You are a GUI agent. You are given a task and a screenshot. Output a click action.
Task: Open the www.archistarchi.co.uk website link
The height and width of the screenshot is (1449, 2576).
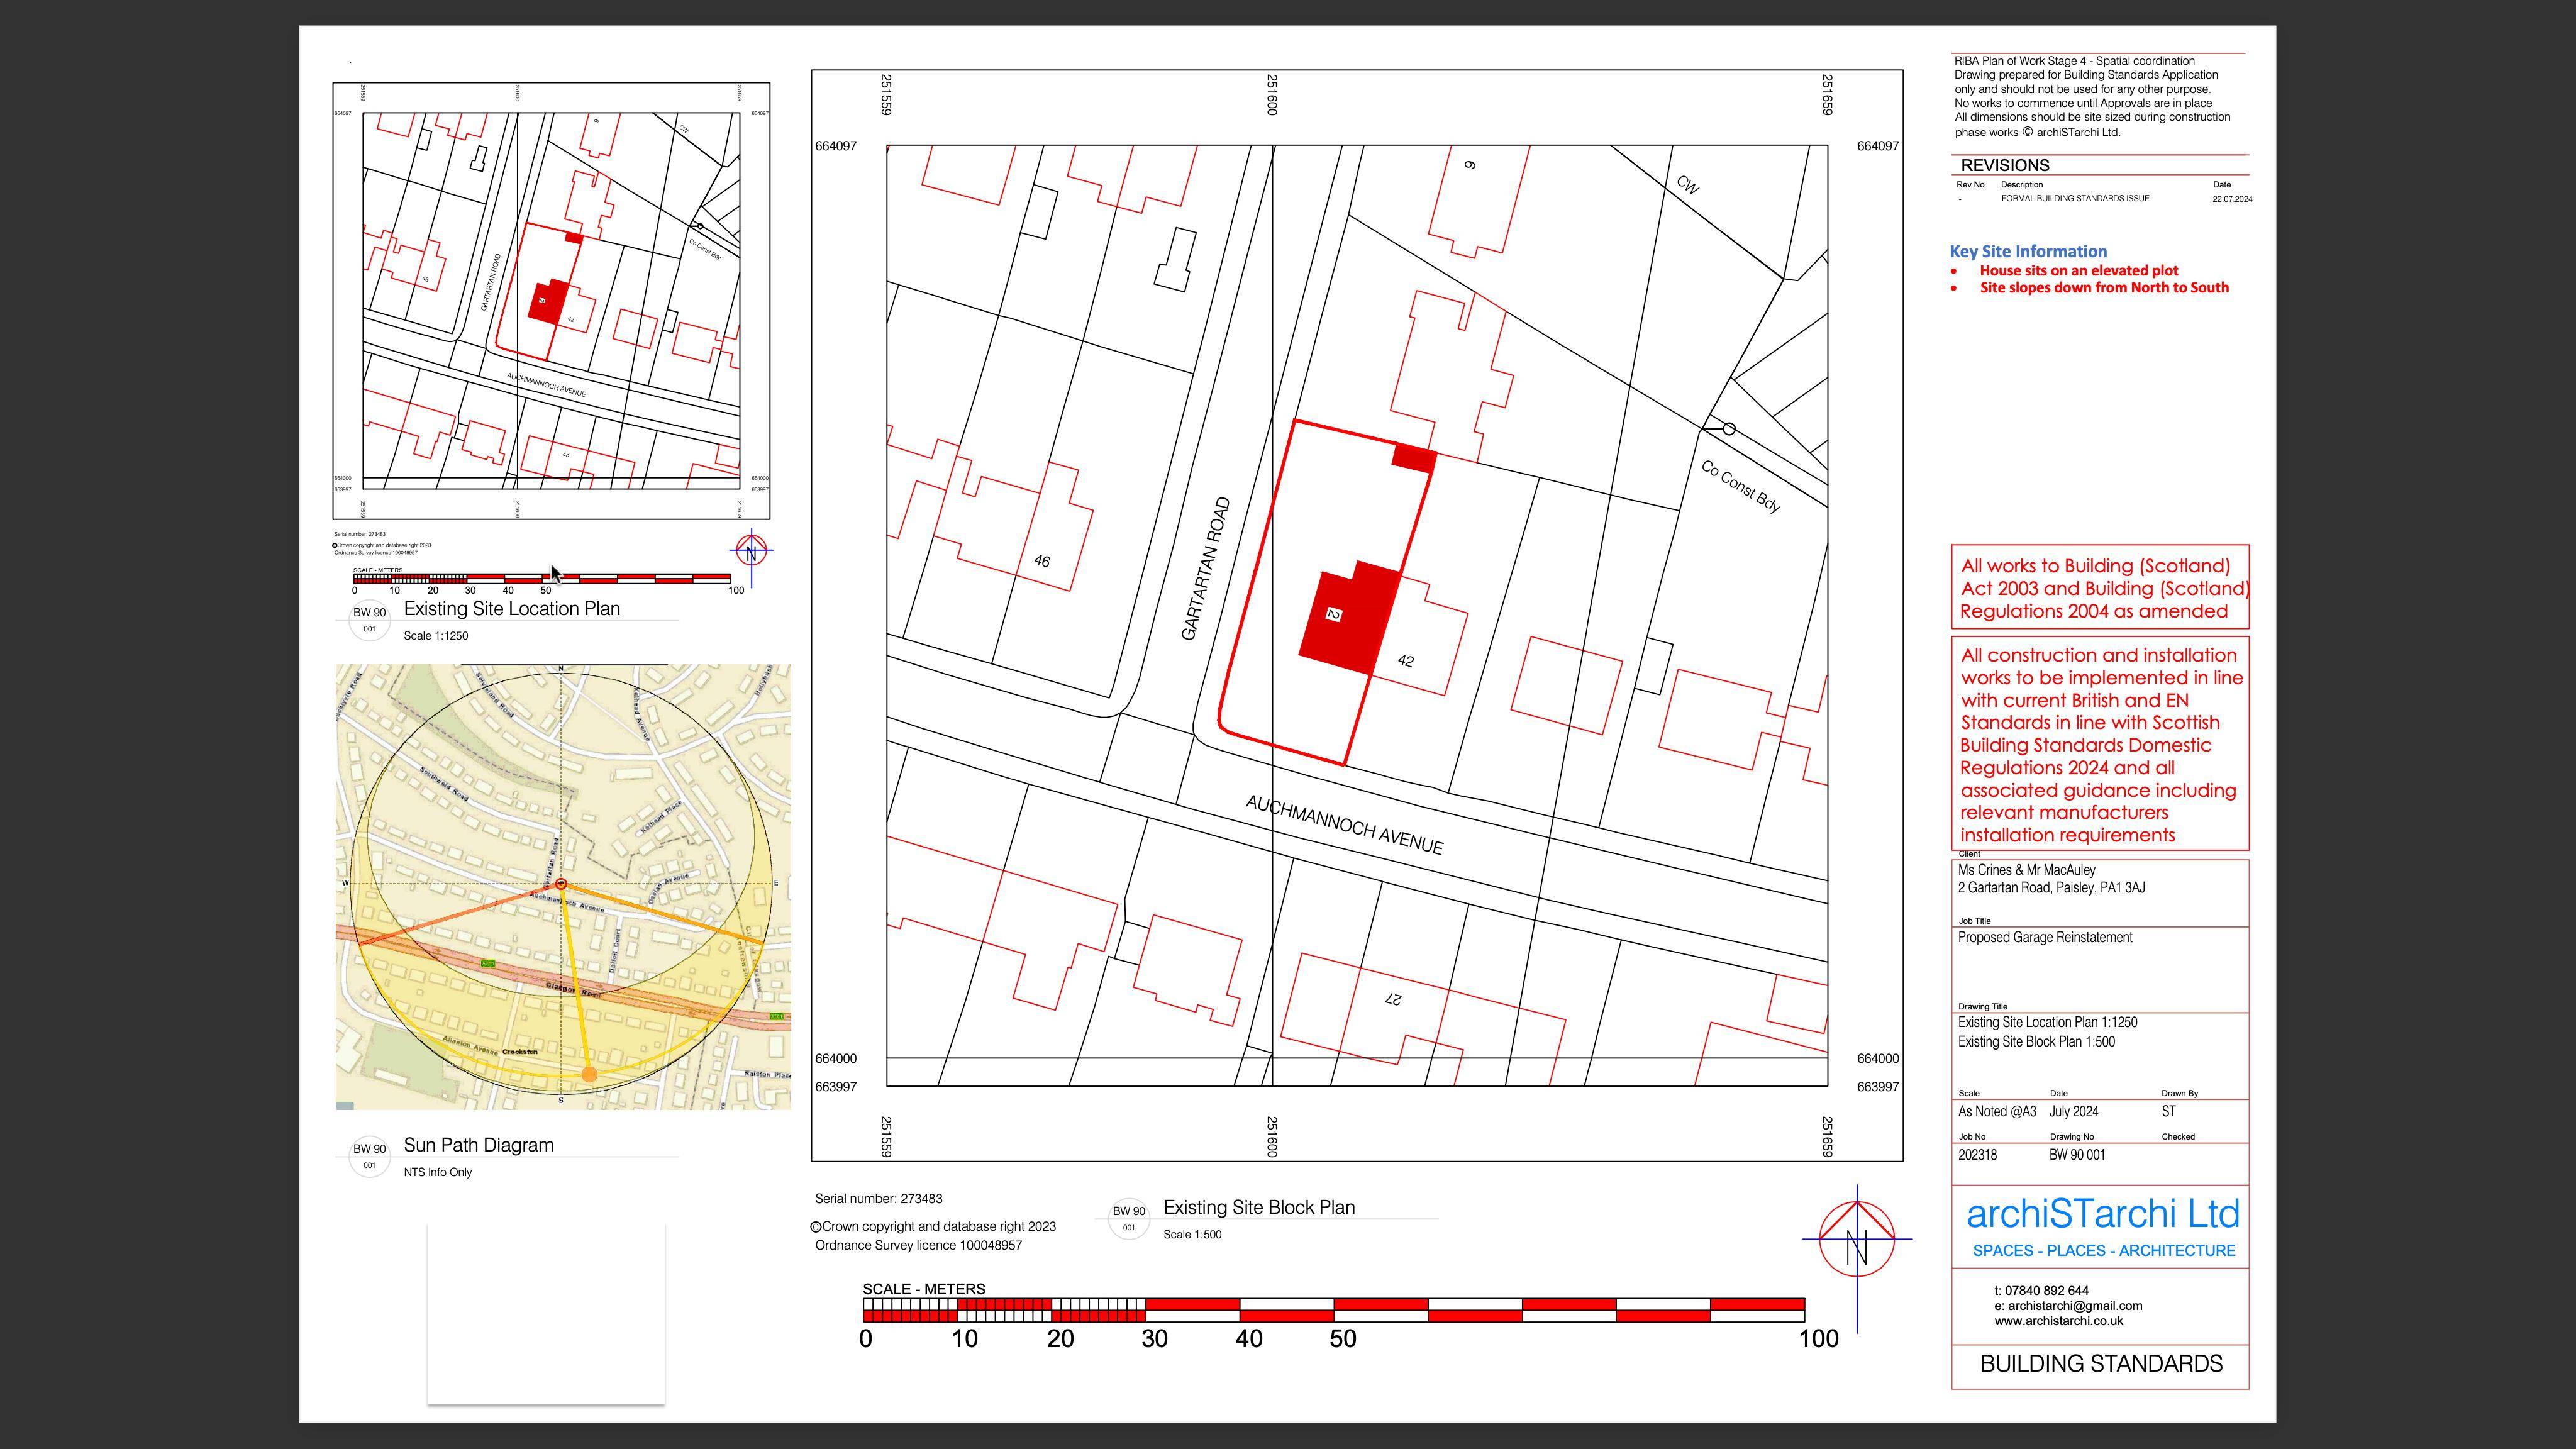[2058, 1321]
